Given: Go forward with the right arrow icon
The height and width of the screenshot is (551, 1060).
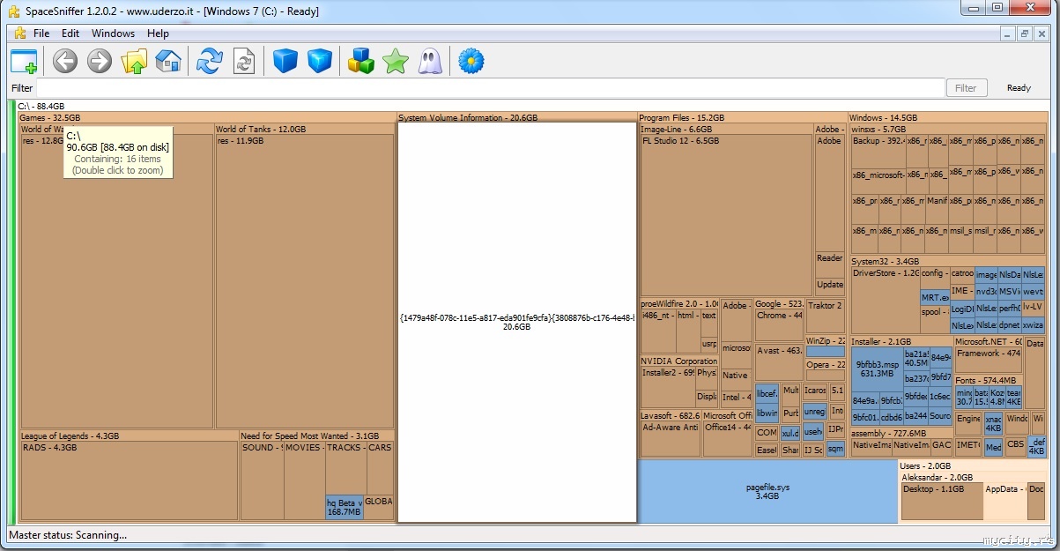Looking at the screenshot, I should click(x=100, y=61).
